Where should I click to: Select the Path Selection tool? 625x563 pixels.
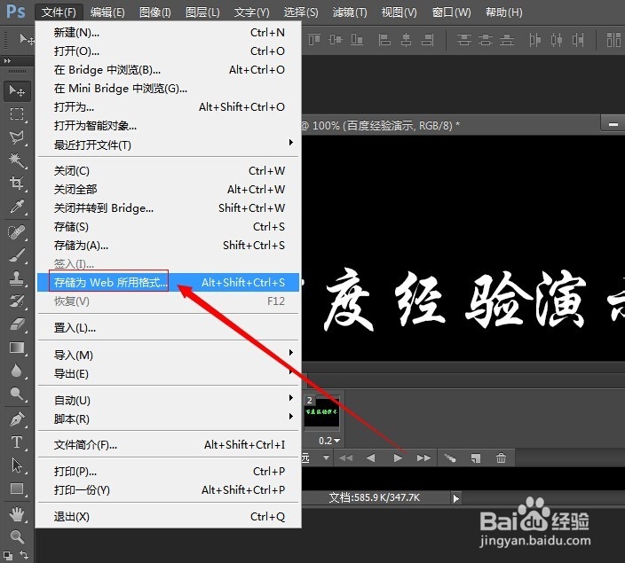(16, 465)
